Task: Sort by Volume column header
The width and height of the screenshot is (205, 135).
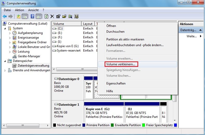Action: pos(67,24)
